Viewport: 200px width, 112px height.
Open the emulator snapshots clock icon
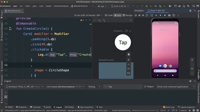[174, 15]
